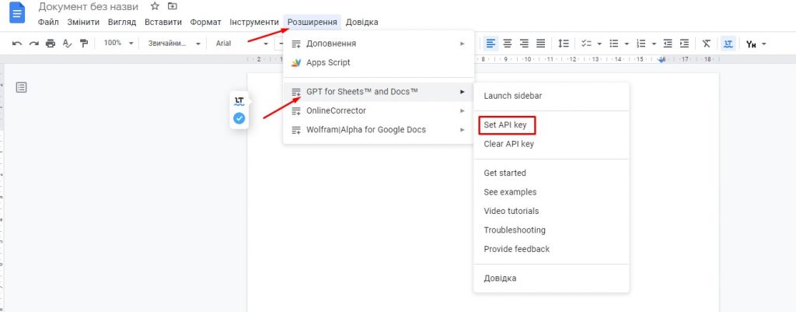Choose Clear API key
Screen dimensions: 796x312
(x=551, y=144)
